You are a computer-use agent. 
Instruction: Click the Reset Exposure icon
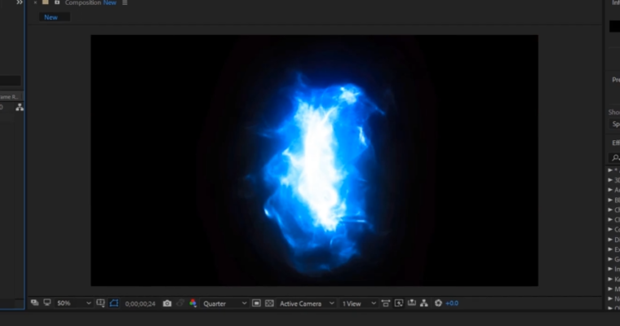click(x=438, y=303)
